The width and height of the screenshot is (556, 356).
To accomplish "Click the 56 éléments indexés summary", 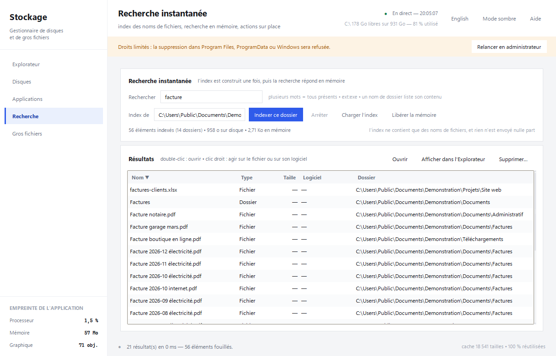I will click(x=210, y=130).
